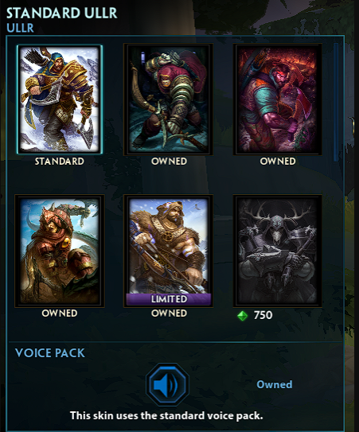Click the STANDARD ULLR title text
359x432 pixels.
click(62, 14)
